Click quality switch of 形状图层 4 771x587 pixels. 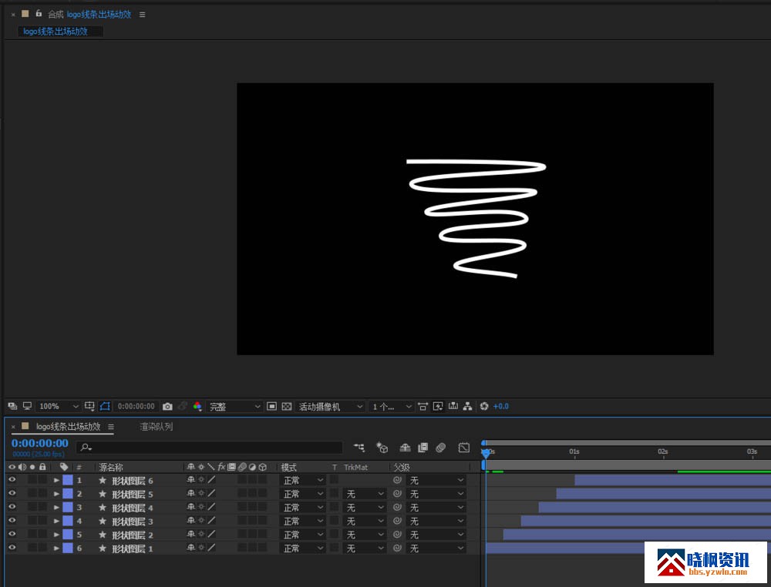[x=211, y=507]
